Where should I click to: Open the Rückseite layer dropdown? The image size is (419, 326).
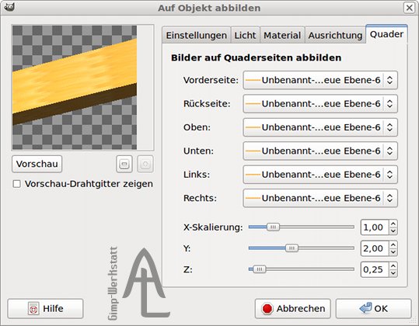tap(320, 103)
